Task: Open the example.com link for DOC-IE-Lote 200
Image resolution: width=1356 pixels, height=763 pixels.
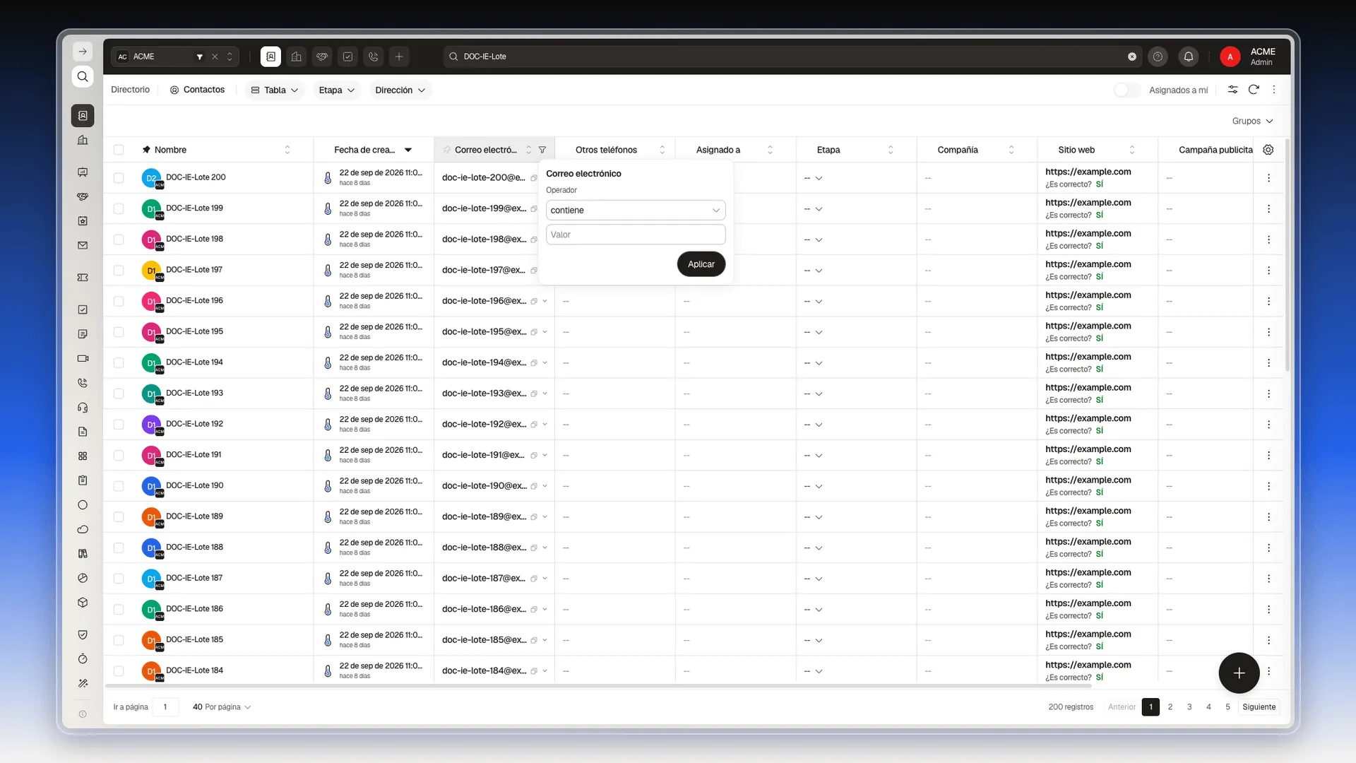Action: pyautogui.click(x=1088, y=172)
